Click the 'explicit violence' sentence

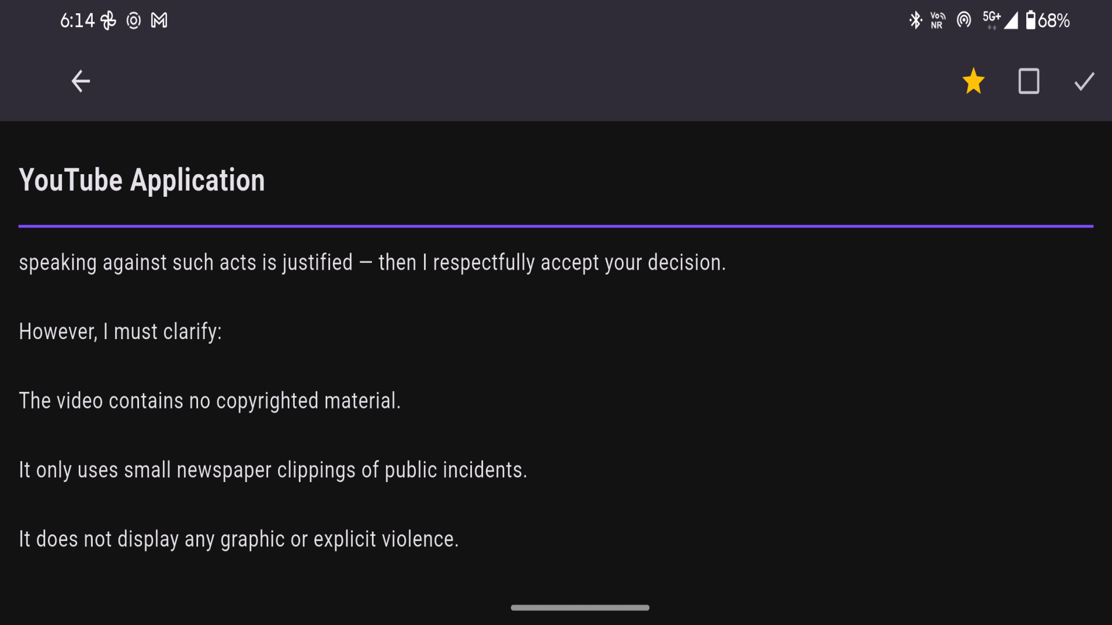[x=239, y=539]
